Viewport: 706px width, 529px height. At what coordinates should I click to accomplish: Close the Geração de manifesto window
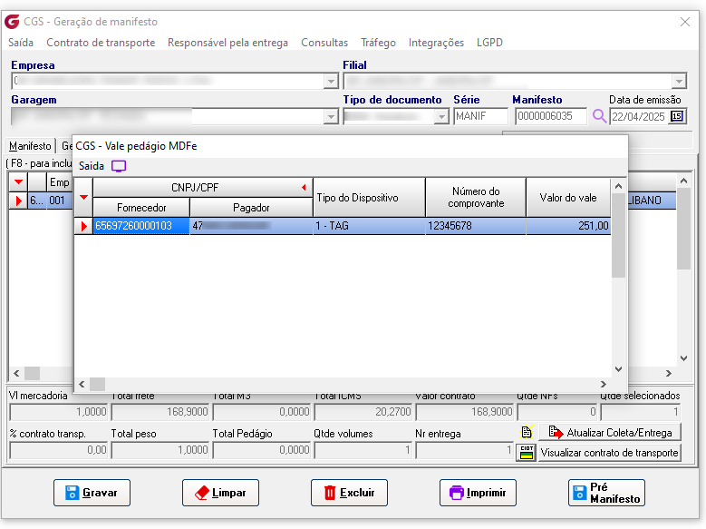pos(685,22)
